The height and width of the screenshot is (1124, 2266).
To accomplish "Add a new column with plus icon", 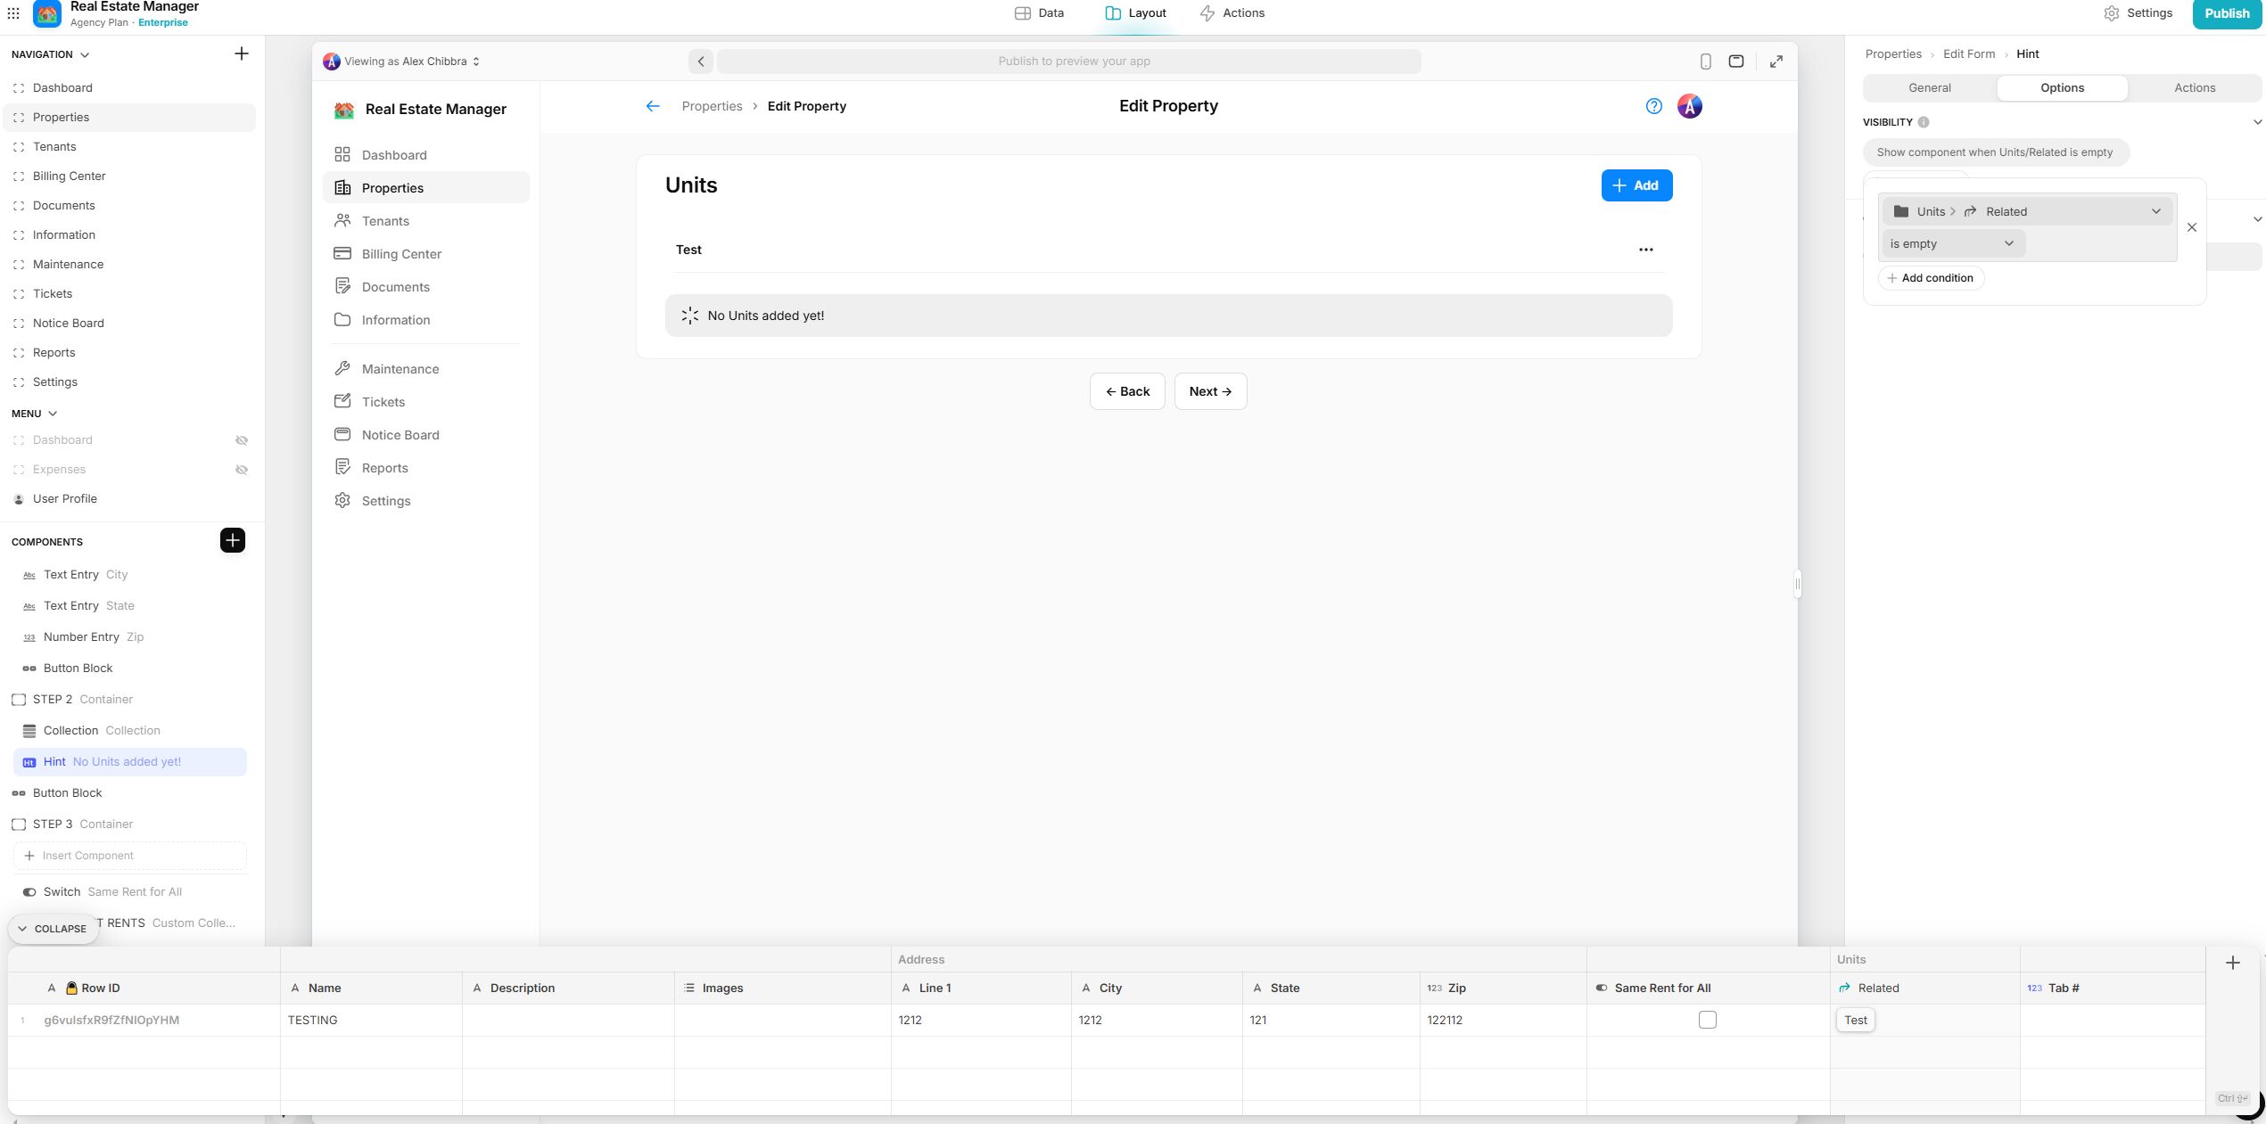I will point(2232,963).
